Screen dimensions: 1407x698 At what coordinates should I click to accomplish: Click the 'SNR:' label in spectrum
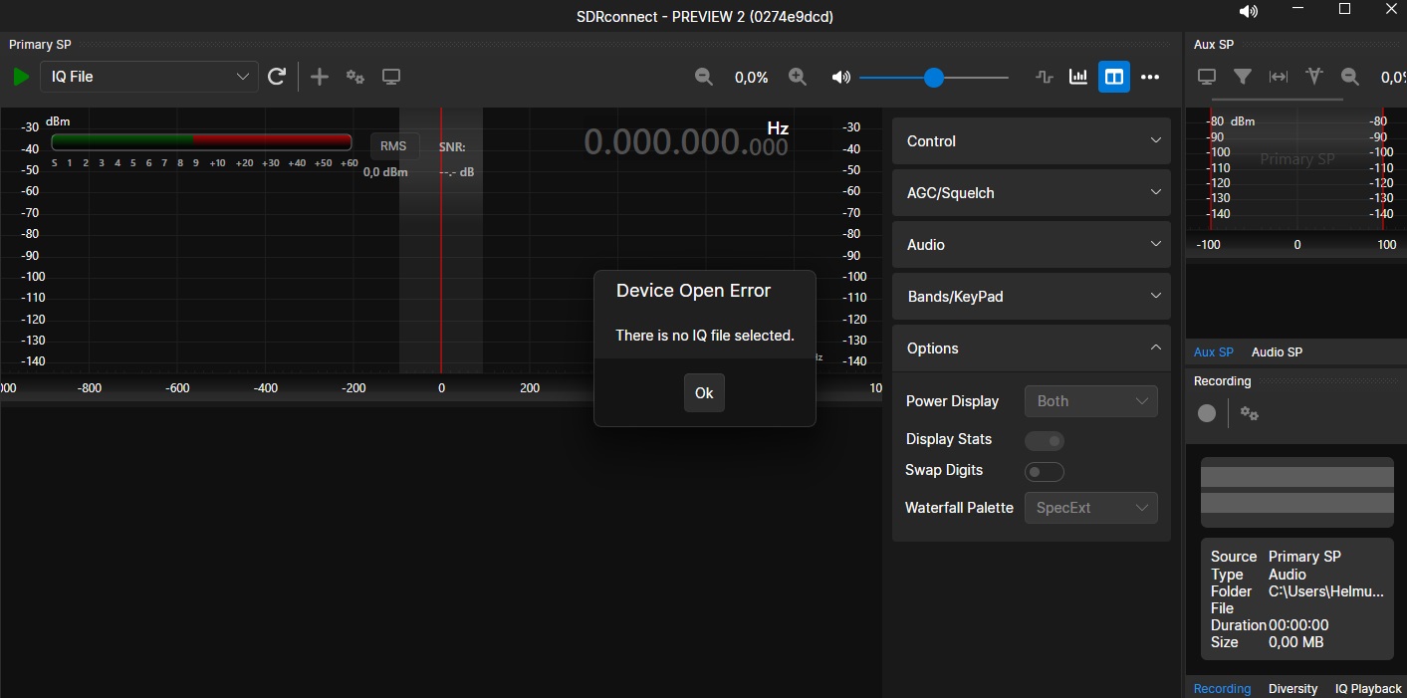click(452, 147)
